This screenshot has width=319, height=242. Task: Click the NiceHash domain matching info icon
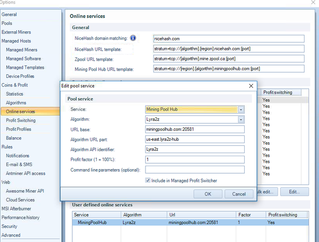coord(133,38)
